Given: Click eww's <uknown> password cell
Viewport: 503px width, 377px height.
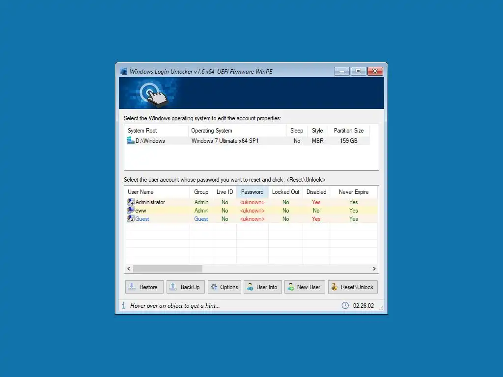Looking at the screenshot, I should point(252,211).
